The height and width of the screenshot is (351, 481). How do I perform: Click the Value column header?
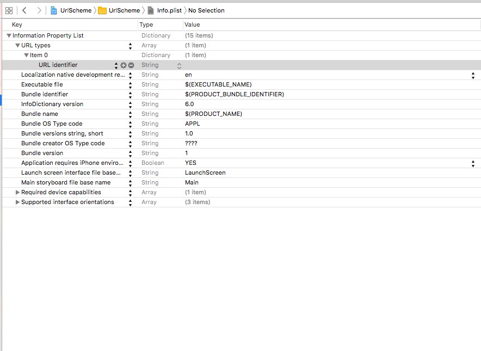(x=192, y=24)
